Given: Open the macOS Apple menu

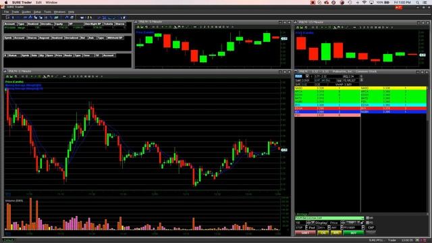Looking at the screenshot, I should (6, 3).
